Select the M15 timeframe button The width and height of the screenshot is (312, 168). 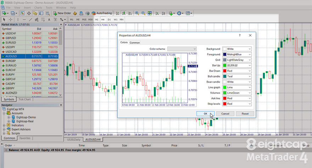coord(84,19)
